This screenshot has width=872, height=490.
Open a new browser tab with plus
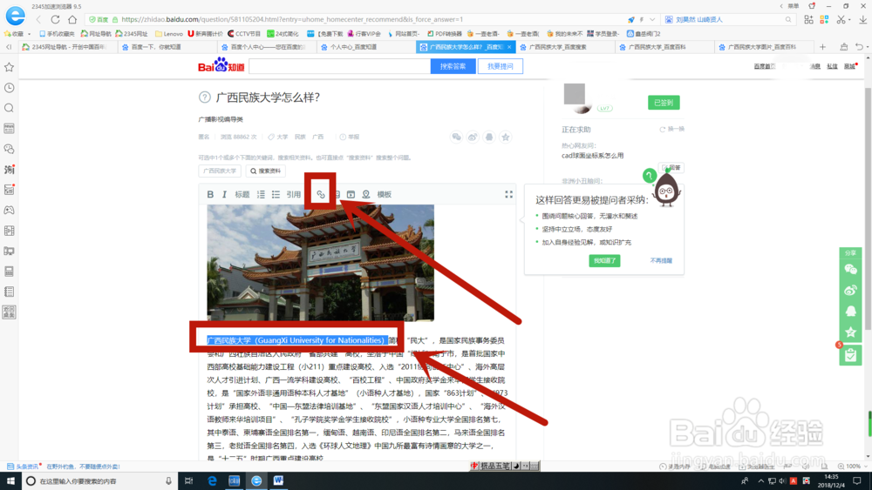822,47
